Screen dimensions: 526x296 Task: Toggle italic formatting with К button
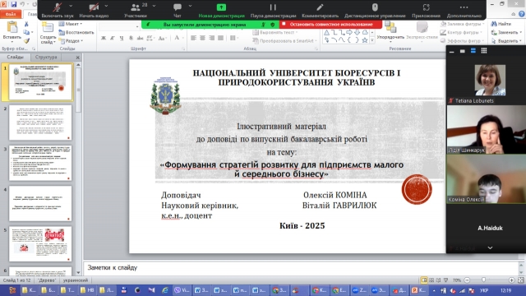coord(113,38)
